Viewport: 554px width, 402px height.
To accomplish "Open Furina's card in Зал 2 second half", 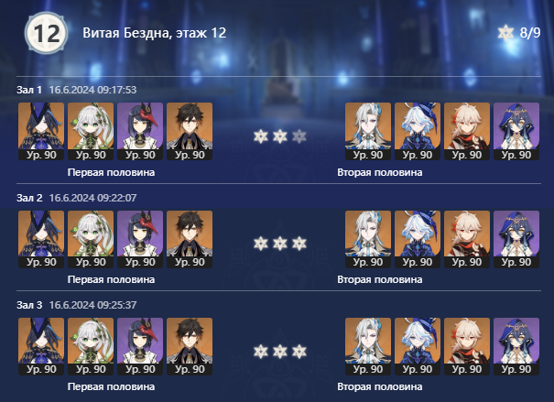I will tap(418, 239).
